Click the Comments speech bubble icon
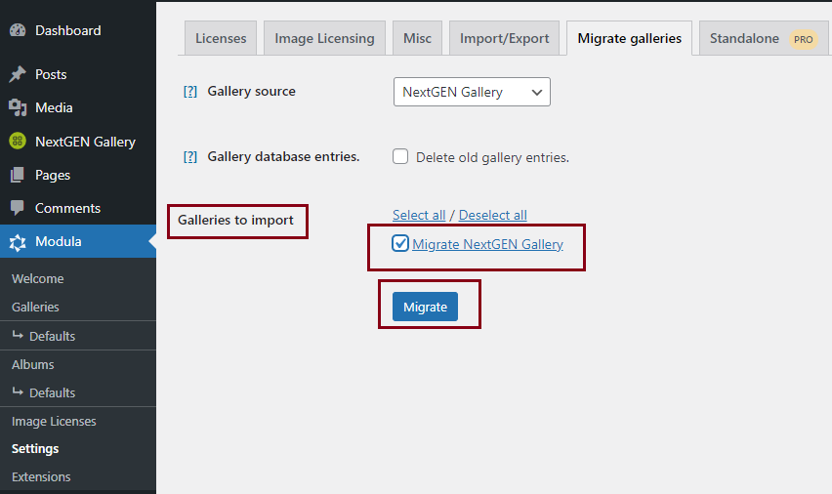The width and height of the screenshot is (832, 494). point(18,208)
